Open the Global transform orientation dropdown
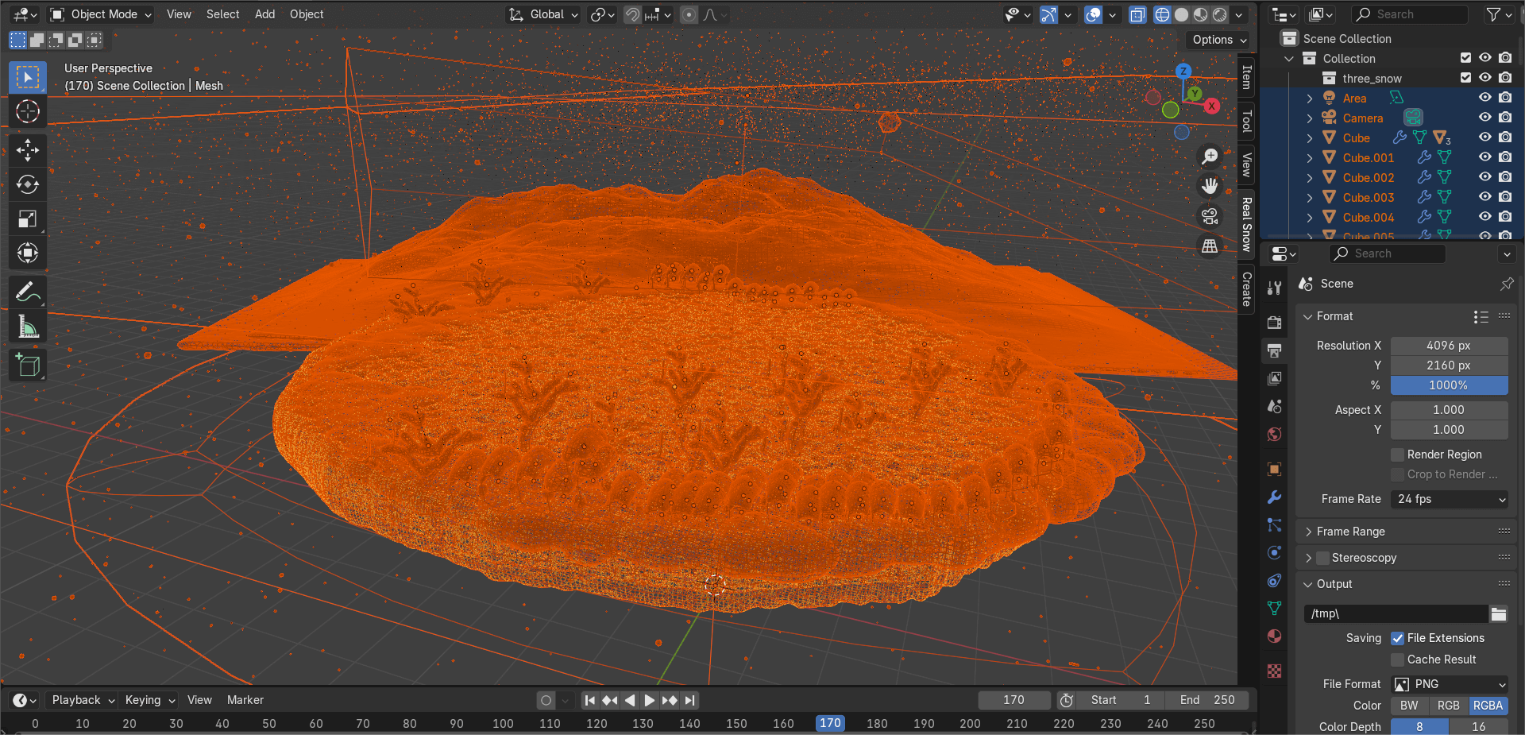Screen dimensions: 1525x735 coord(544,14)
